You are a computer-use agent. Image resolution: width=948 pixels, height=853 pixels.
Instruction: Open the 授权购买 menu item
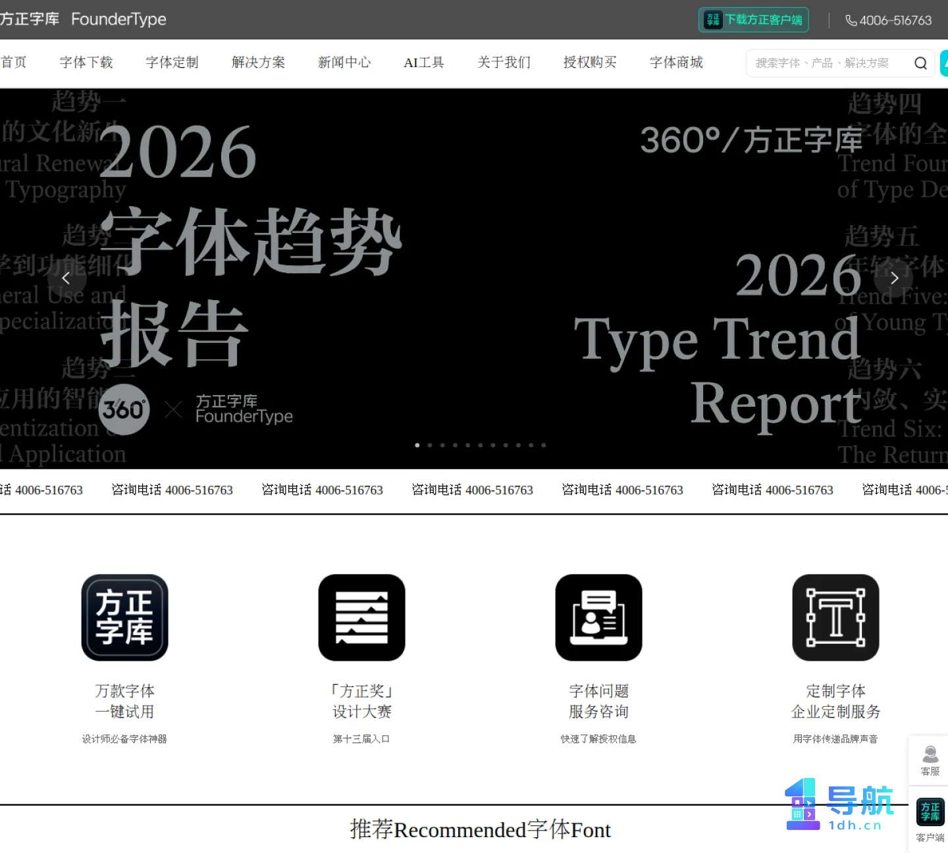590,63
